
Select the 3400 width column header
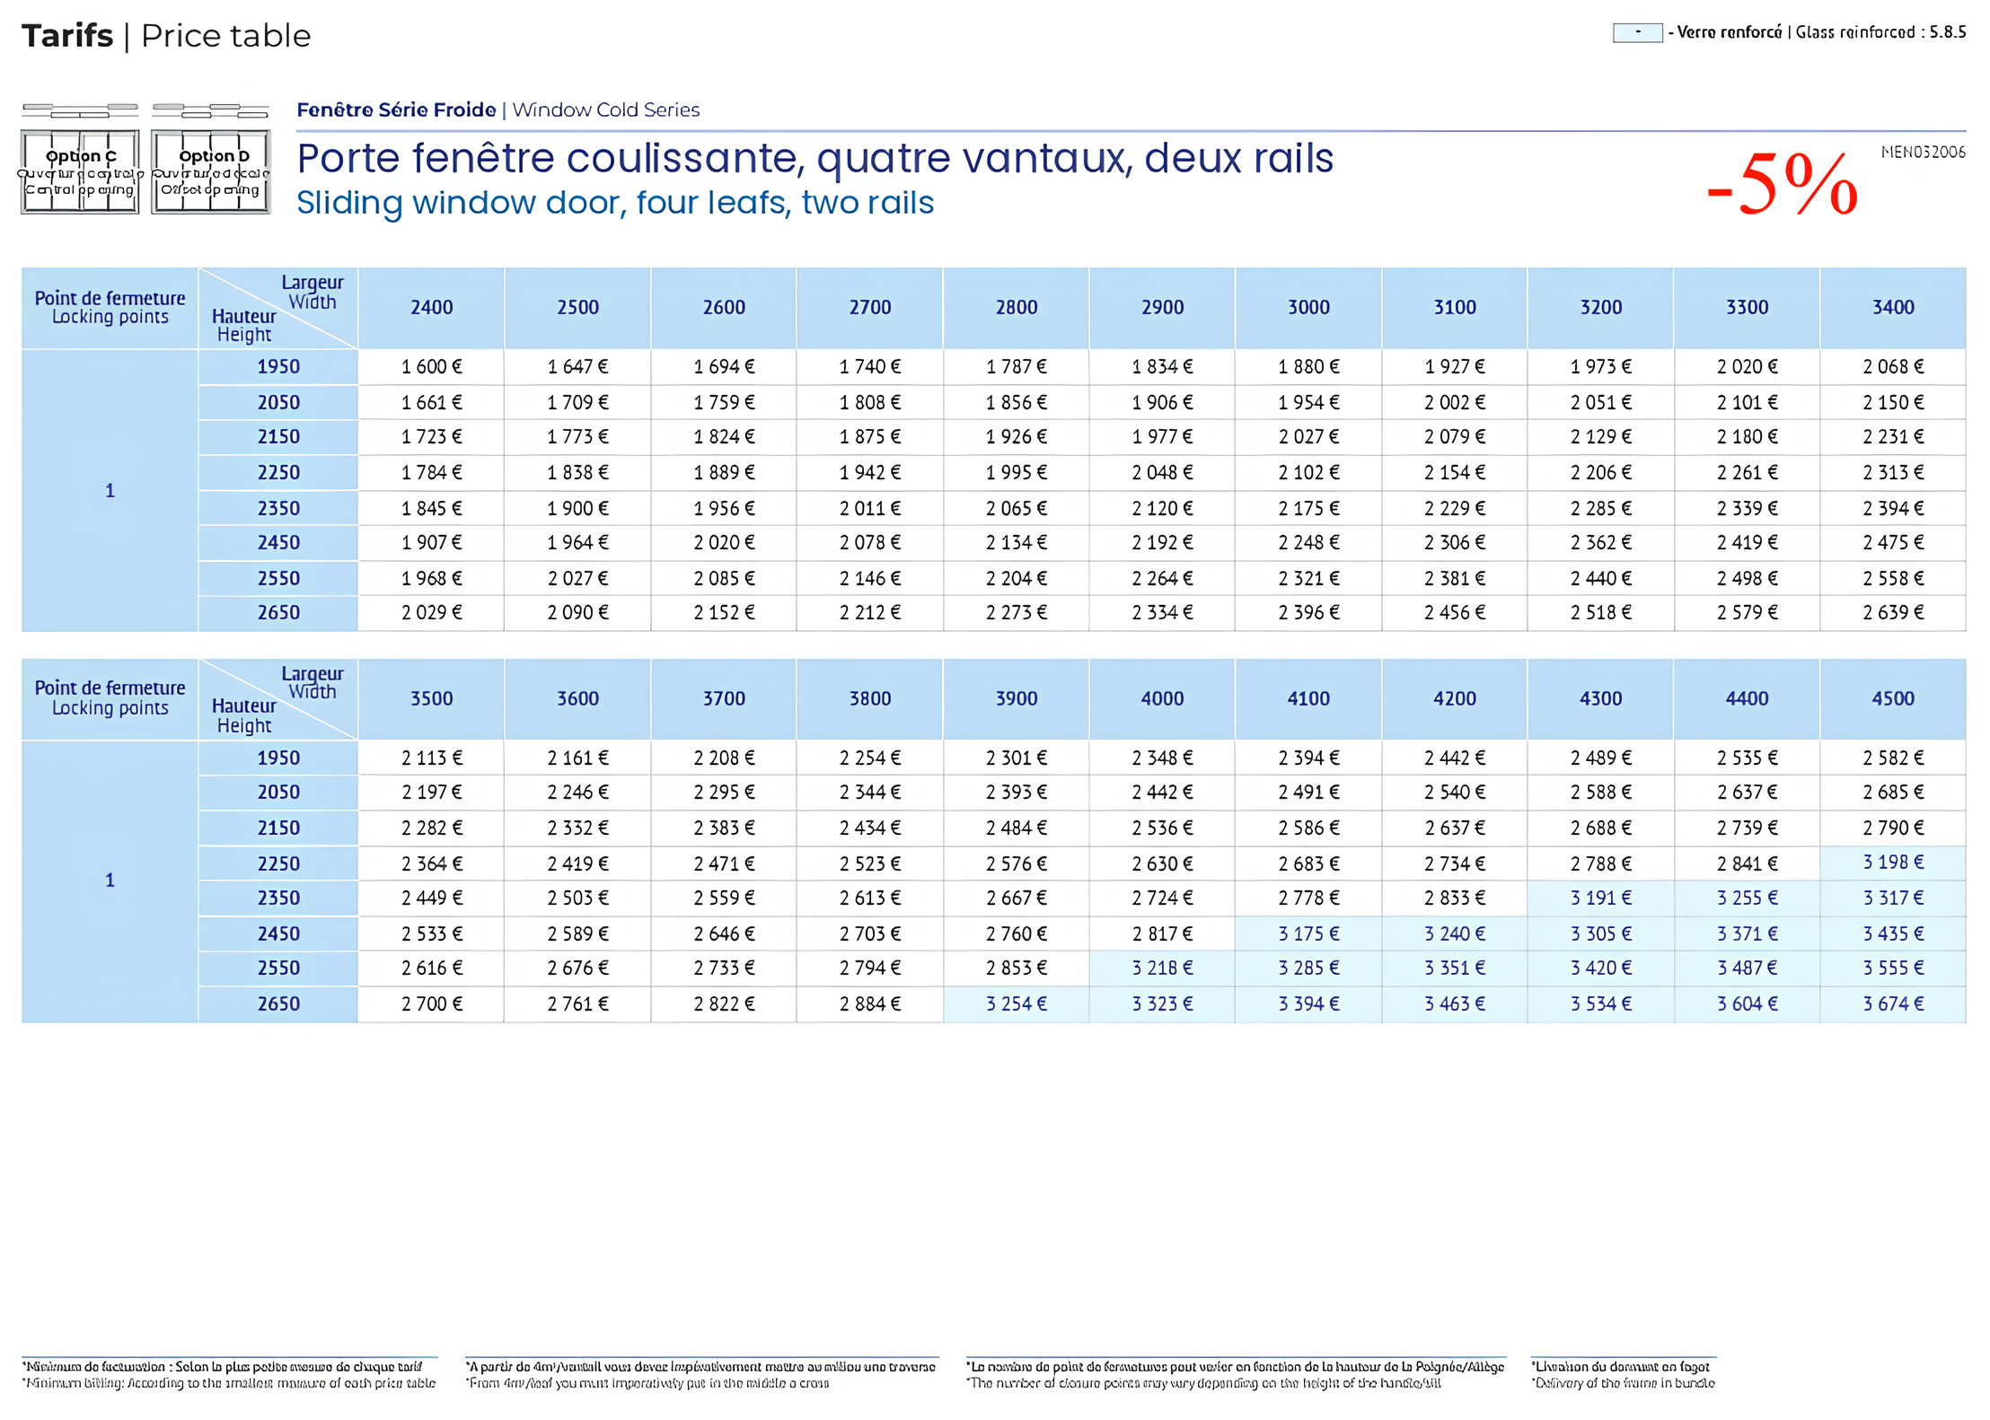(1892, 308)
